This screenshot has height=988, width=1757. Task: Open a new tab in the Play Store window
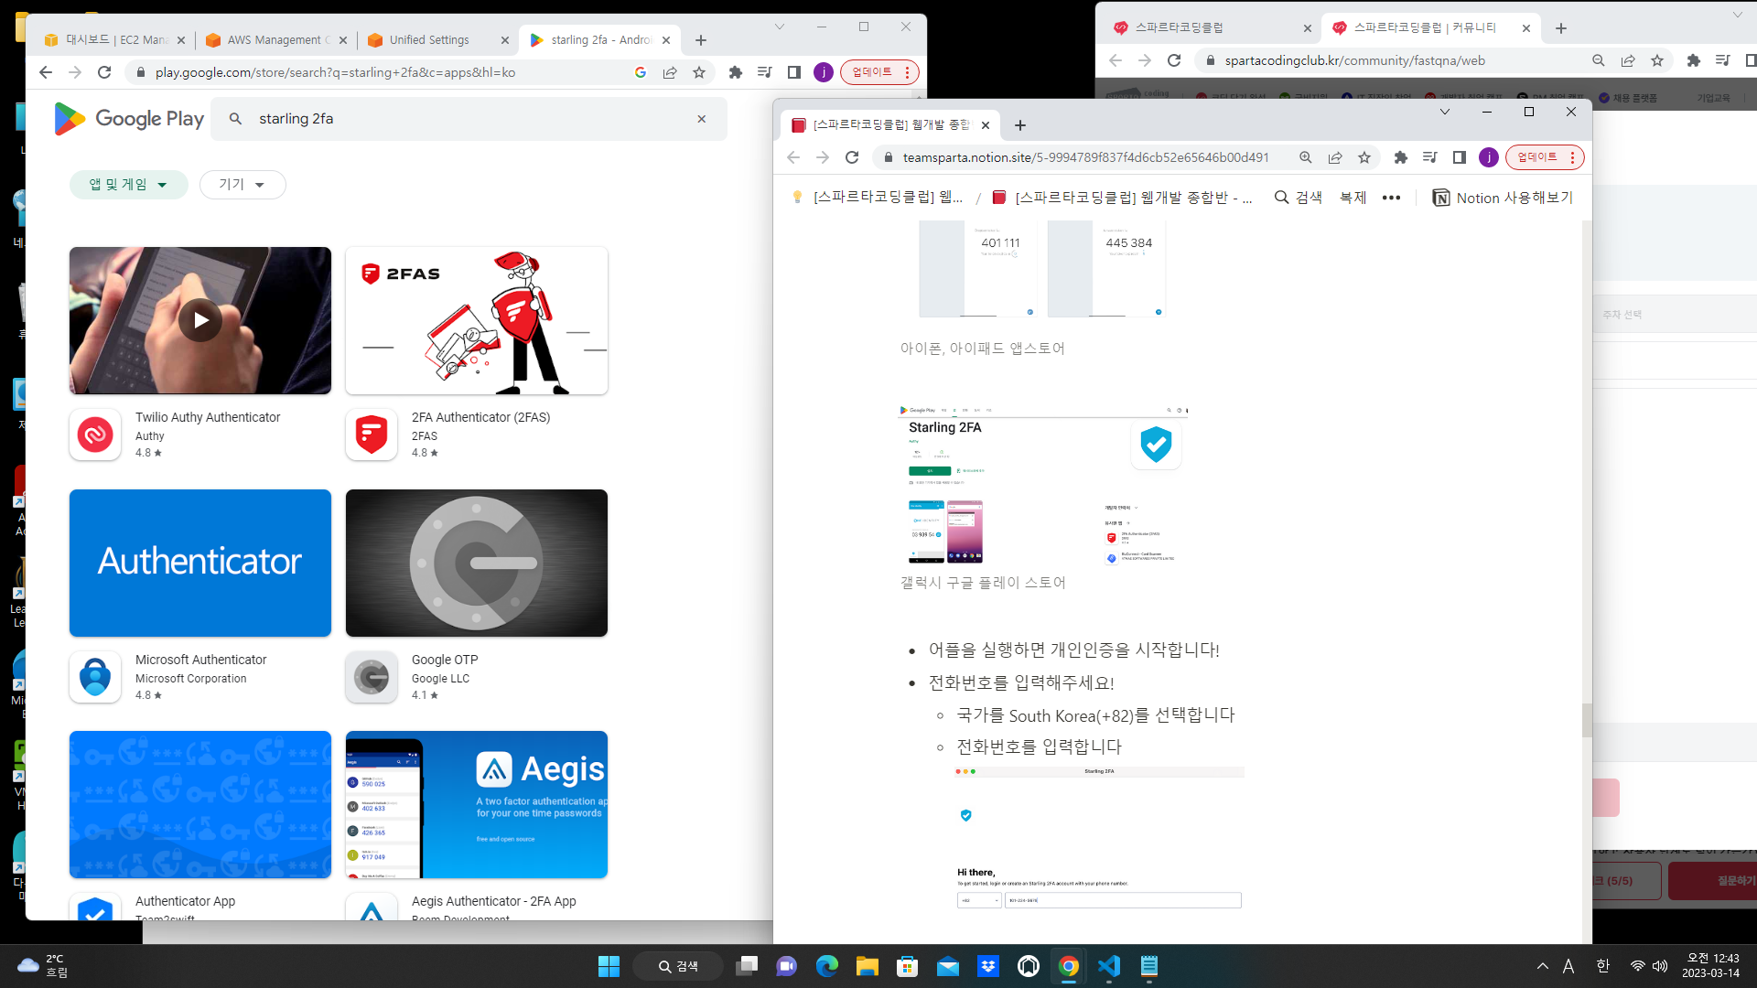701,40
